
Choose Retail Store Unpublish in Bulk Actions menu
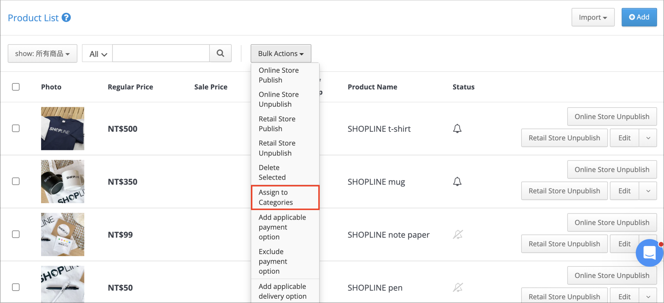tap(285, 148)
